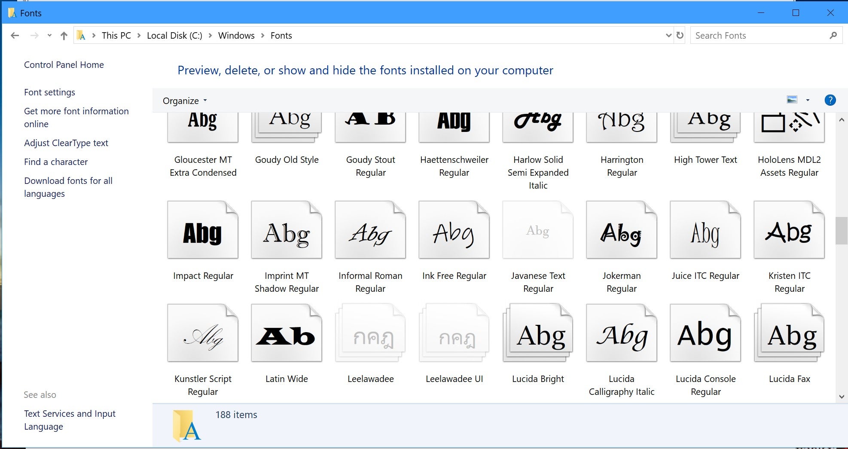This screenshot has height=449, width=848.
Task: Navigate to This PC breadcrumb
Action: pyautogui.click(x=116, y=36)
